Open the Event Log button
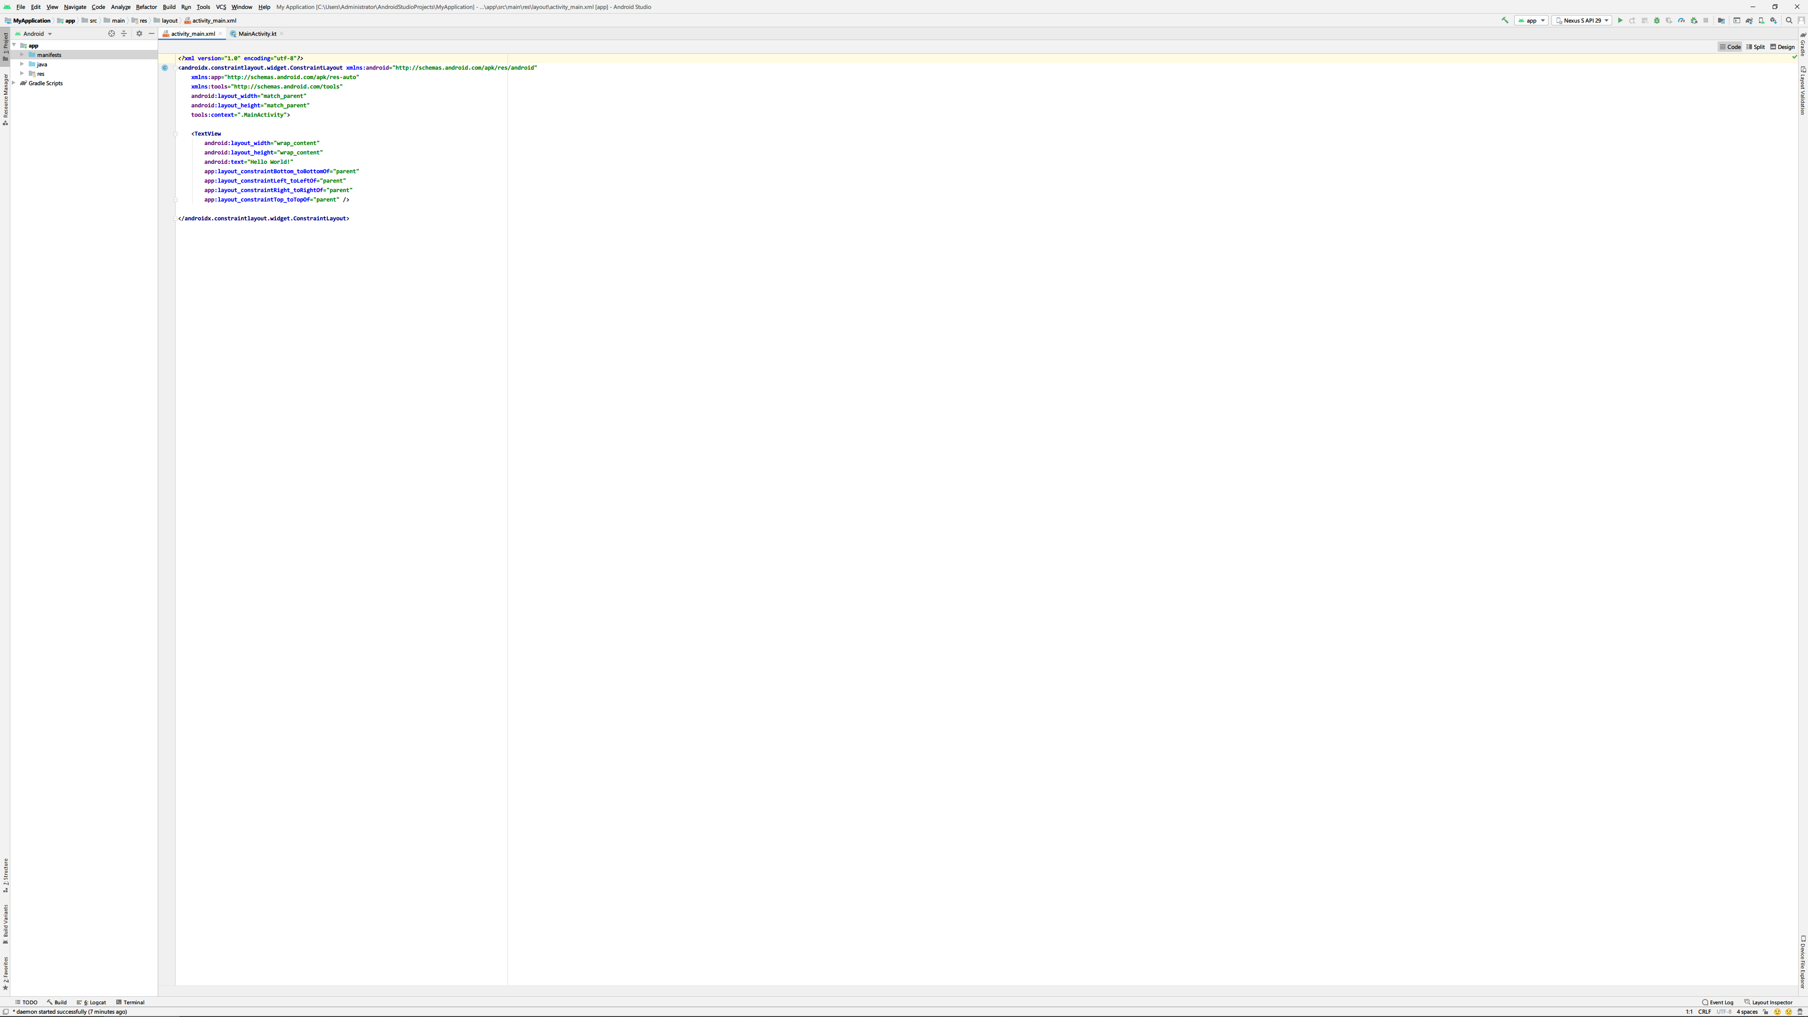The height and width of the screenshot is (1017, 1808). (1718, 1002)
